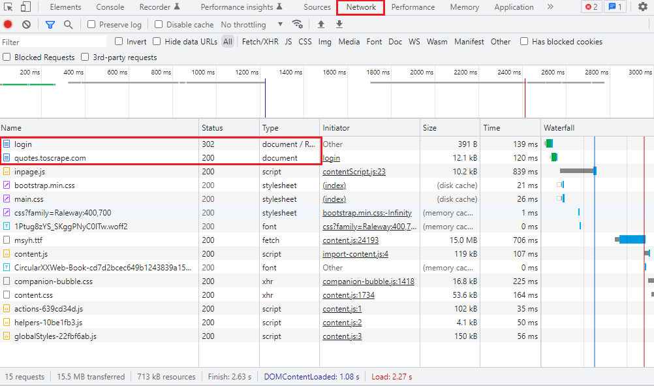Click the inspect element picker icon
654x386 pixels.
click(8, 7)
